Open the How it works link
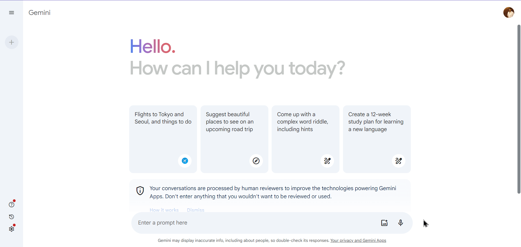521x247 pixels. [x=164, y=210]
